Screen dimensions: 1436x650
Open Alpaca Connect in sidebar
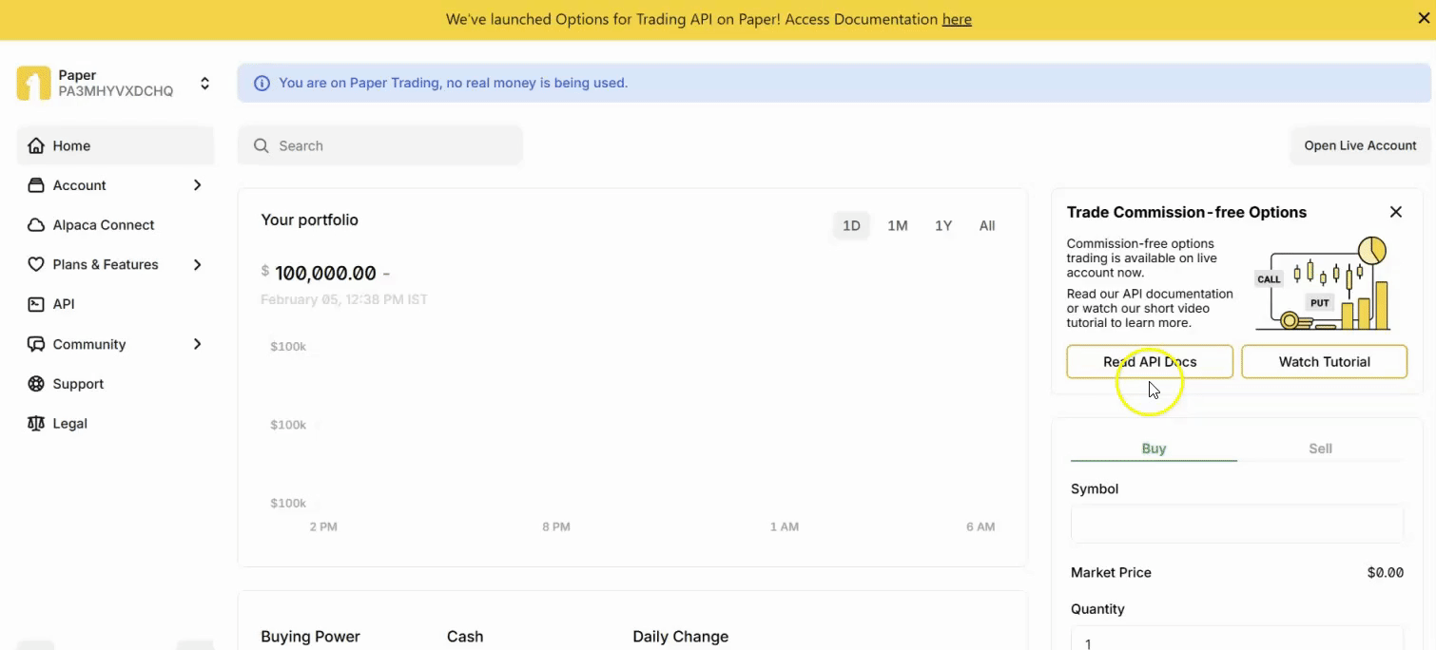115,225
